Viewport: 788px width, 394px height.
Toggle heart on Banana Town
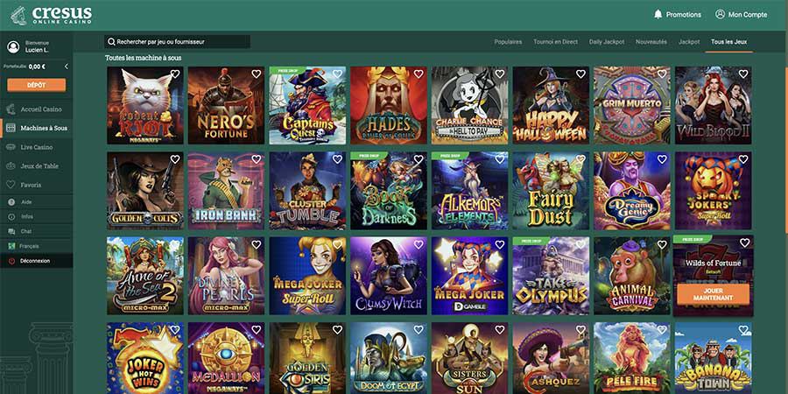coord(743,330)
